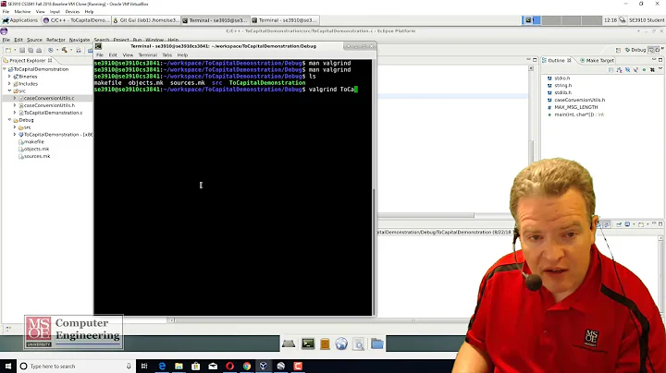Open the terminal's Edit menu
Screen dimensions: 666x373
[x=113, y=54]
